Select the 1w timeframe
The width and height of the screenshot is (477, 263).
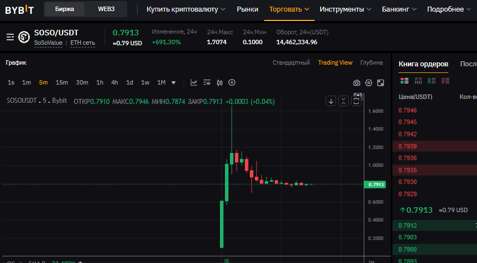[x=145, y=82]
